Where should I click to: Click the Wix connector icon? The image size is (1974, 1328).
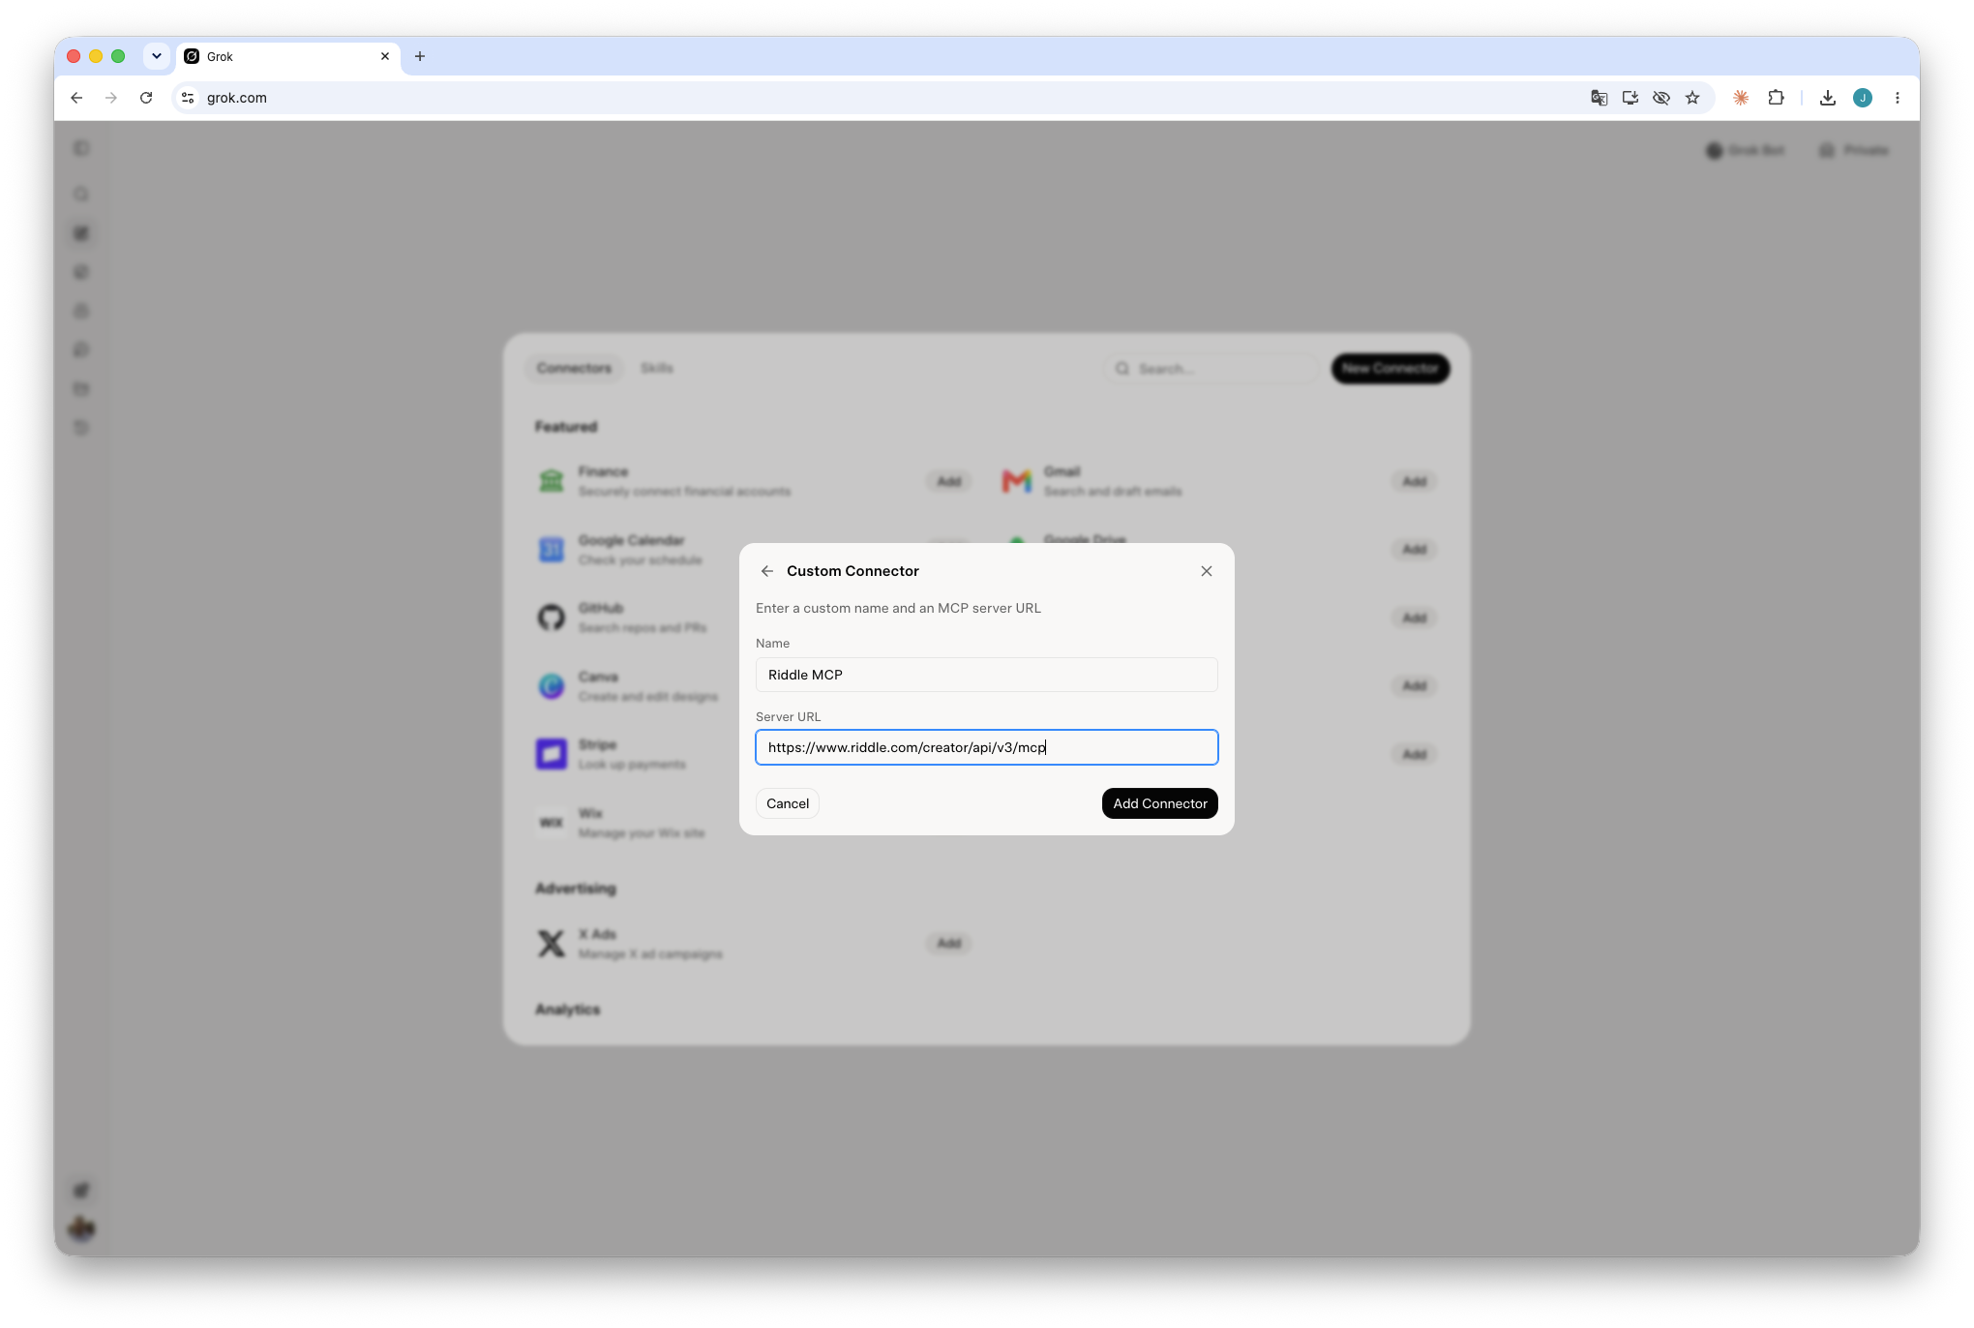(x=552, y=823)
